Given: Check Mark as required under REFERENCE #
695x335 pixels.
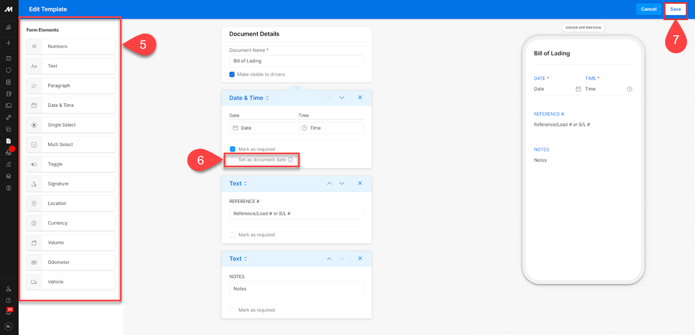Looking at the screenshot, I should (x=232, y=235).
